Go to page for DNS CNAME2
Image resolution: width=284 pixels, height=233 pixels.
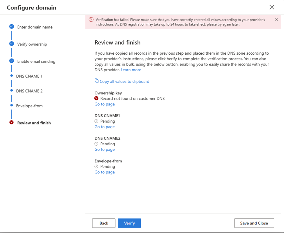point(105,149)
